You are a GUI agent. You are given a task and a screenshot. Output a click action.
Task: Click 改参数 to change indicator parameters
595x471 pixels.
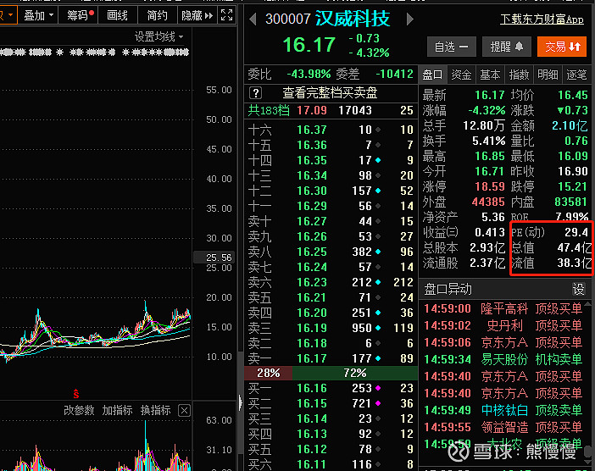[x=79, y=410]
